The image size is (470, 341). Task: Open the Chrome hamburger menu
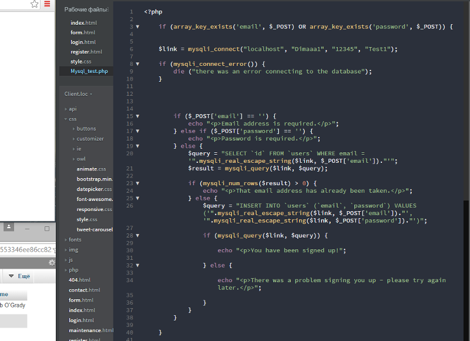(48, 5)
